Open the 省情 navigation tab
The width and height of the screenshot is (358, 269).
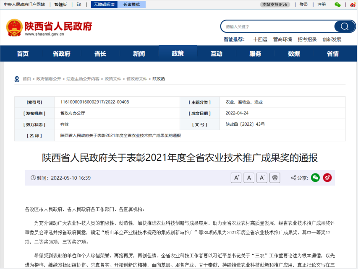(x=333, y=54)
